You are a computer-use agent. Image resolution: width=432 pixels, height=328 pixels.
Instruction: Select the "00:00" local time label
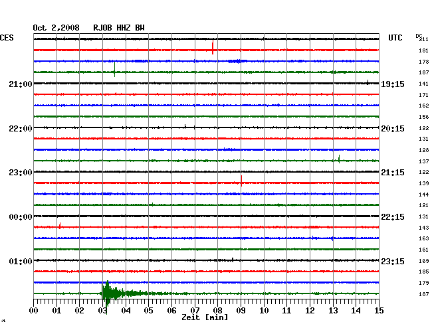pos(21,217)
